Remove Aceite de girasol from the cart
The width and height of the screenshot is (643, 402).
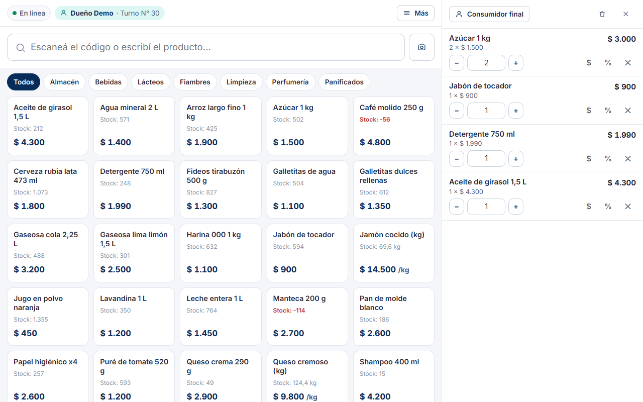(627, 207)
